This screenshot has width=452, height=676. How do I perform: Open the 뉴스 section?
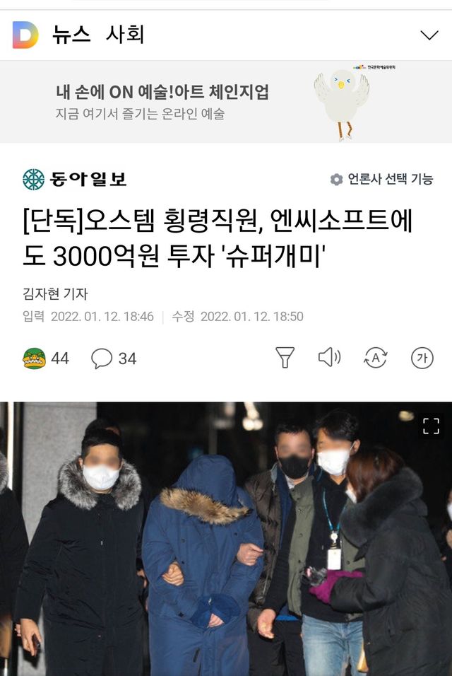tap(71, 34)
